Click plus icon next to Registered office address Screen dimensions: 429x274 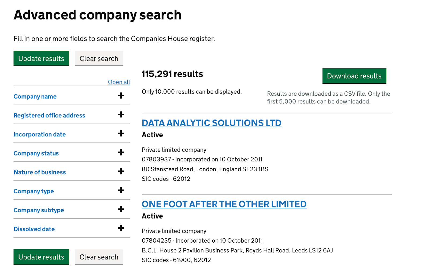(x=121, y=115)
